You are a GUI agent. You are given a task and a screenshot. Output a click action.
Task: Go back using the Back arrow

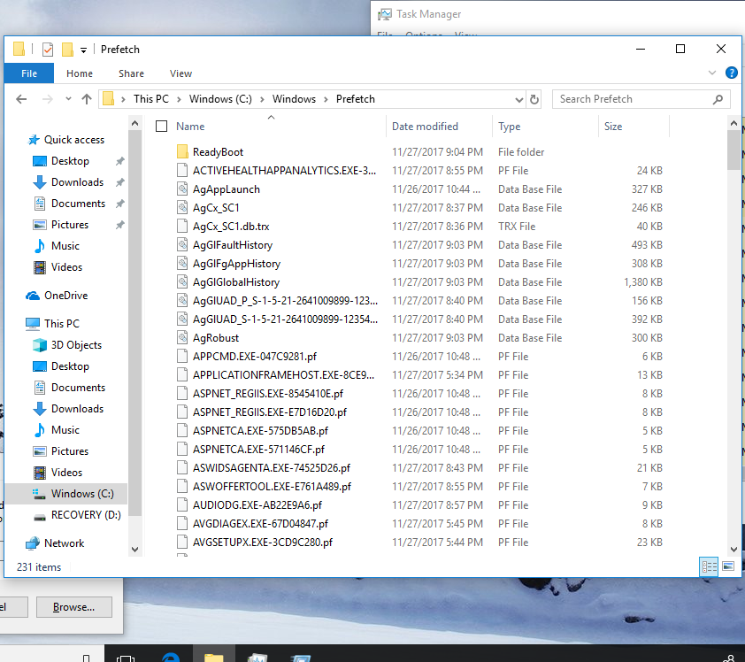point(21,99)
